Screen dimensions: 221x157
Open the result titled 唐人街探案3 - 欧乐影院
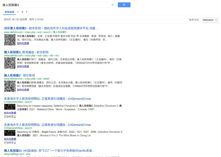pos(19,75)
